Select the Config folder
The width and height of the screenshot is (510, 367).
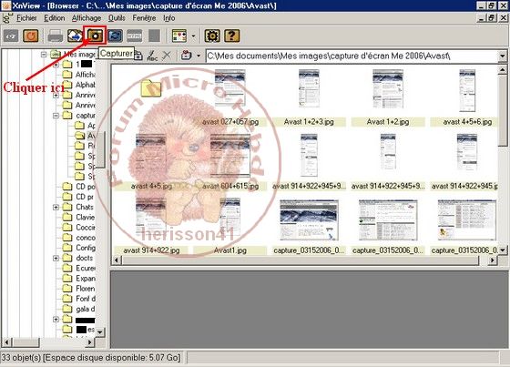pyautogui.click(x=78, y=248)
